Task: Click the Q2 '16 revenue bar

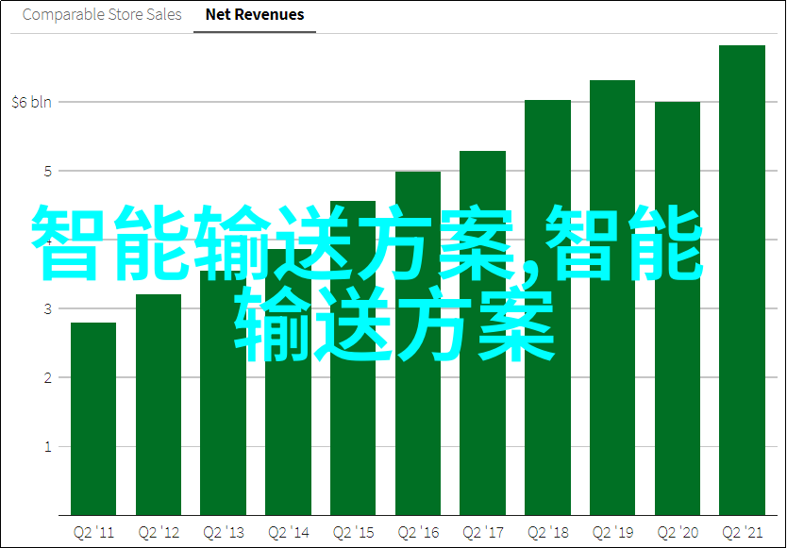Action: click(418, 343)
